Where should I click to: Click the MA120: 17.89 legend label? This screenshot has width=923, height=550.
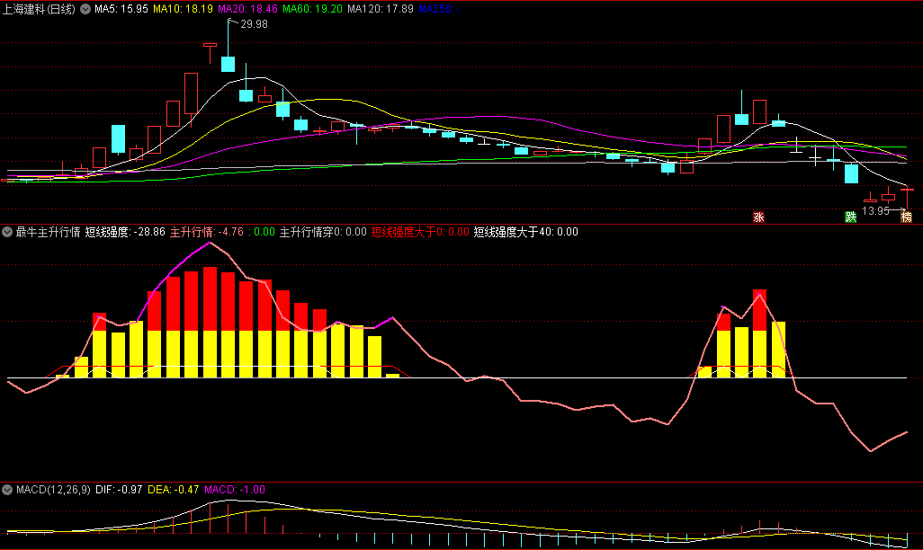pos(381,9)
